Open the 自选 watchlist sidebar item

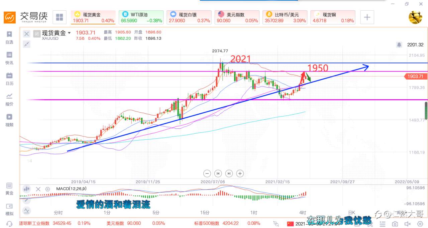pyautogui.click(x=9, y=37)
